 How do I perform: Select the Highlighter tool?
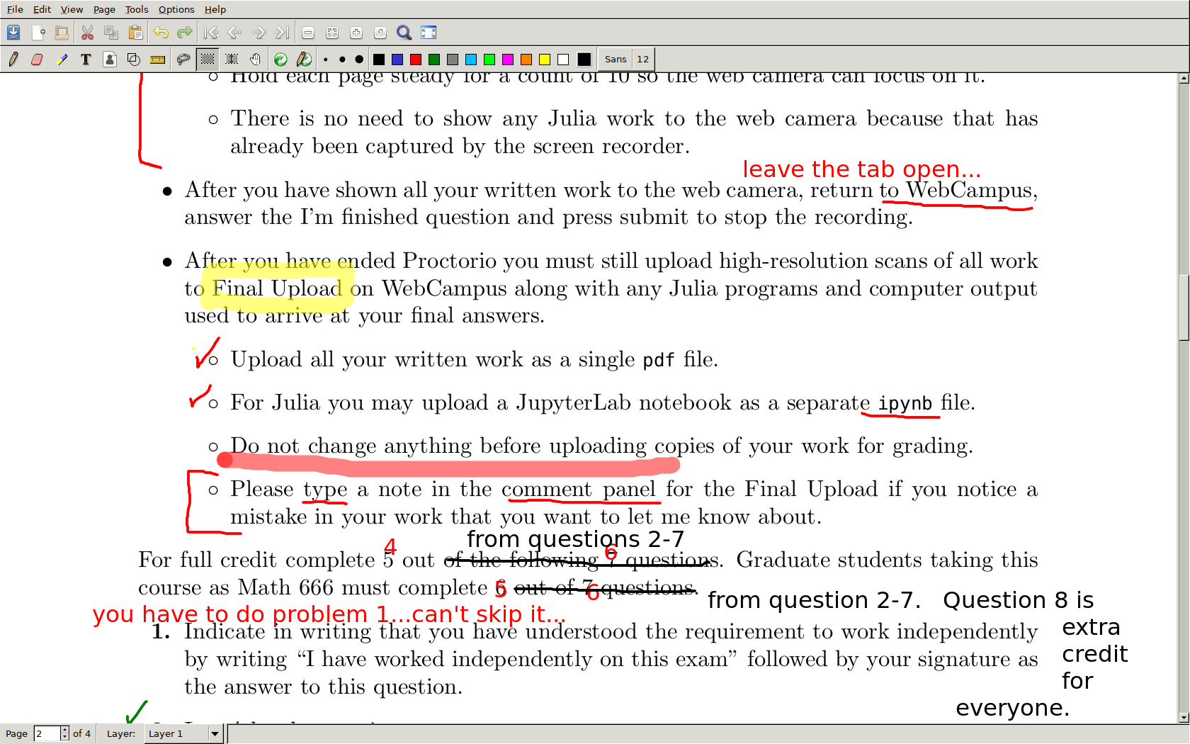[62, 60]
